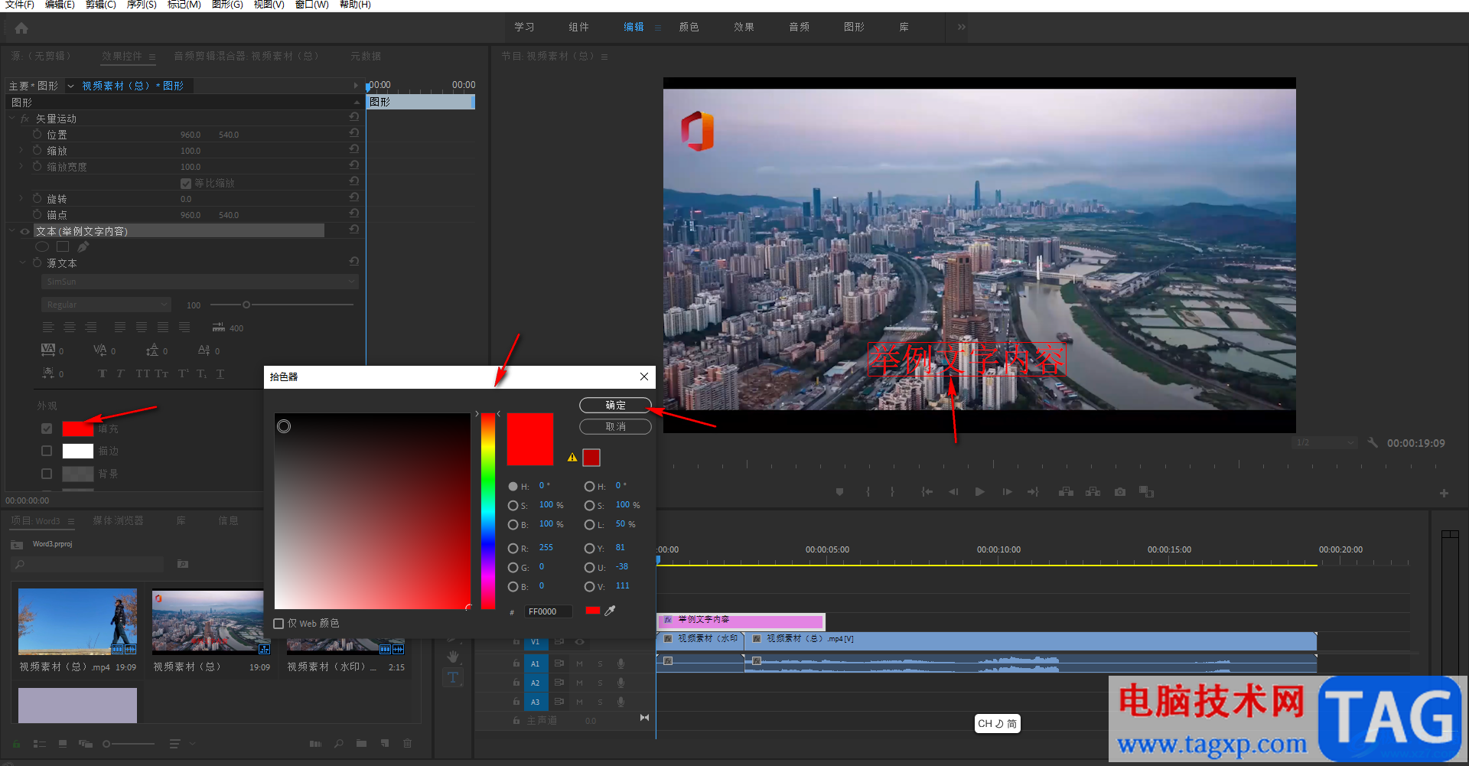The width and height of the screenshot is (1469, 766).
Task: Open the Sequence (序列) menu
Action: tap(142, 5)
